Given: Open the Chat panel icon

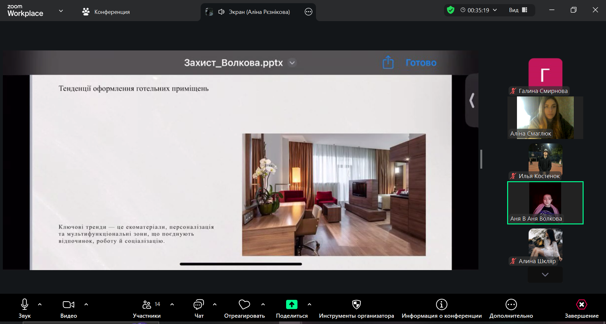Looking at the screenshot, I should 199,305.
